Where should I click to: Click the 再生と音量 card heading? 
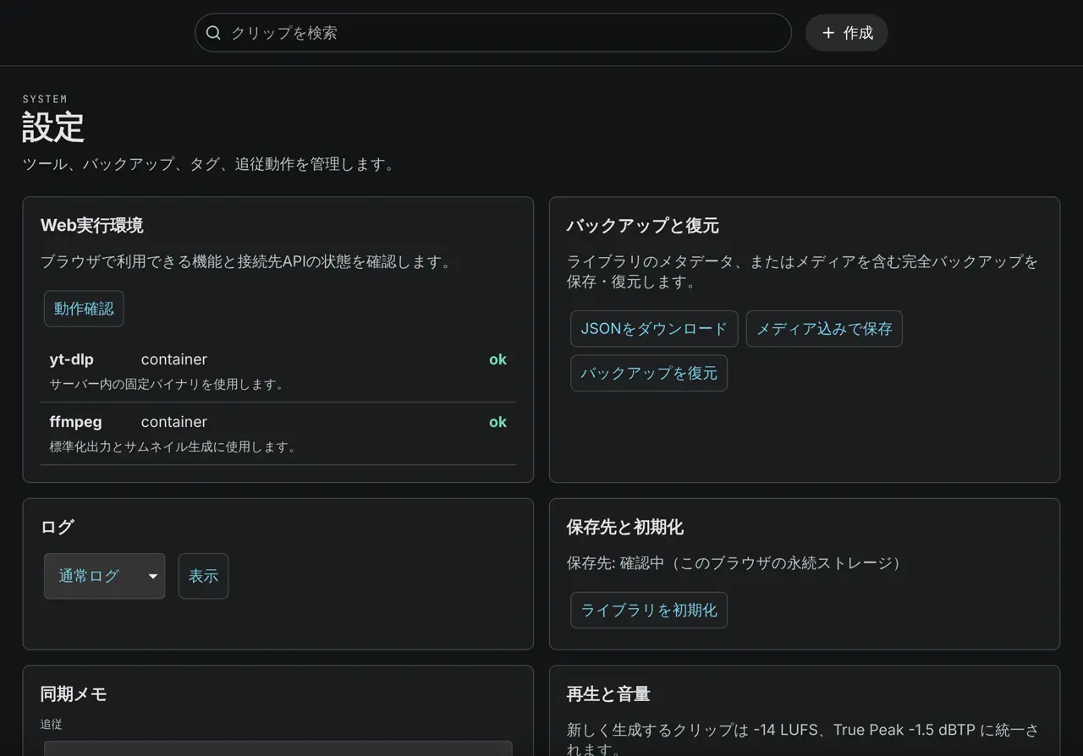[x=607, y=694]
